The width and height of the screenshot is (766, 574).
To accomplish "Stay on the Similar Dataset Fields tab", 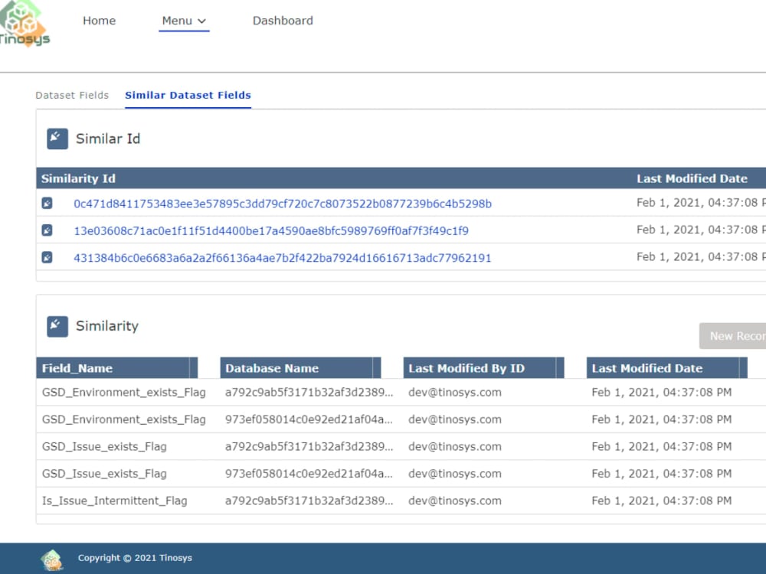I will (x=188, y=95).
